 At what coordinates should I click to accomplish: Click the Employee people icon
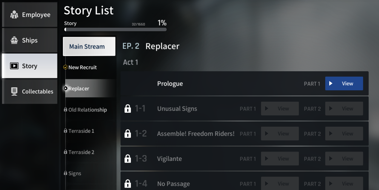pyautogui.click(x=14, y=15)
